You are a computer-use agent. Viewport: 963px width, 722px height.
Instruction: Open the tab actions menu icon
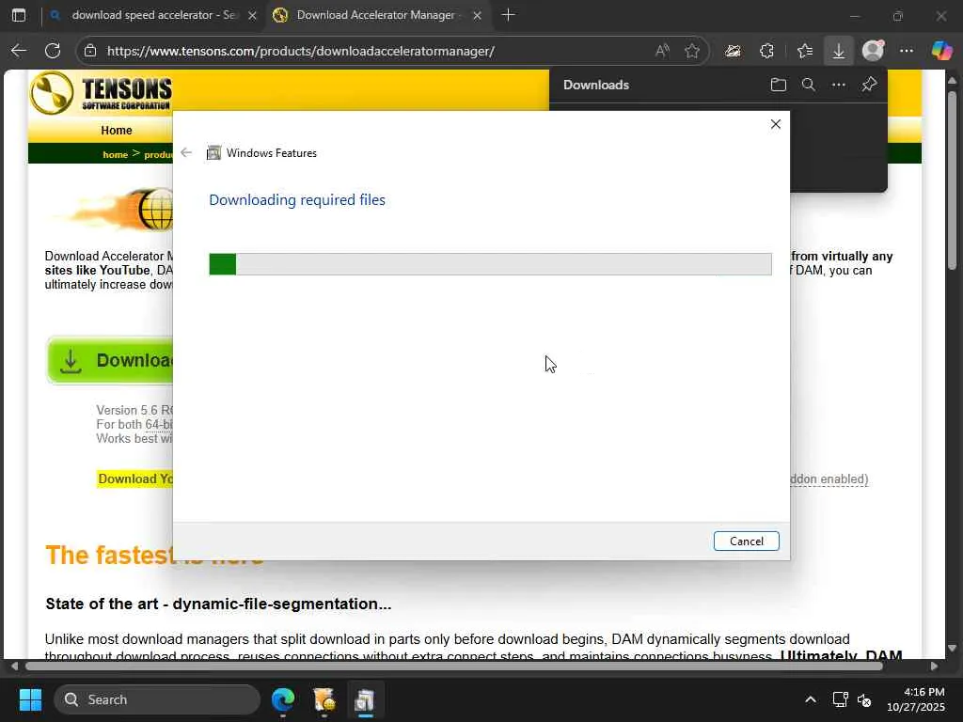(x=19, y=15)
